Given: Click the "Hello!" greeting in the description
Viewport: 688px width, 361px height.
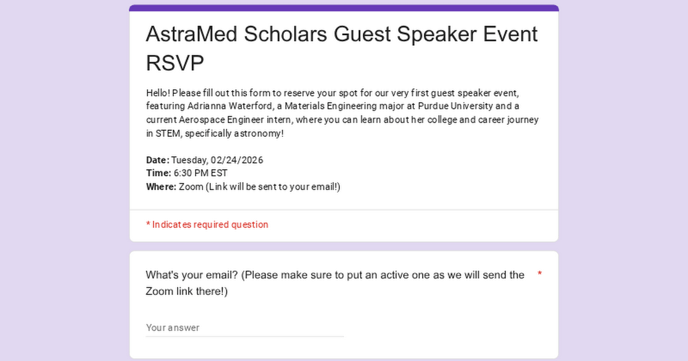Looking at the screenshot, I should [x=158, y=92].
